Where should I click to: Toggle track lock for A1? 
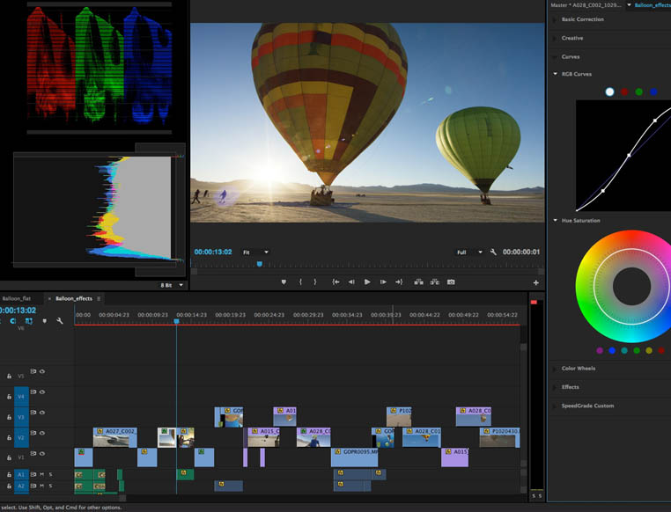coord(9,474)
